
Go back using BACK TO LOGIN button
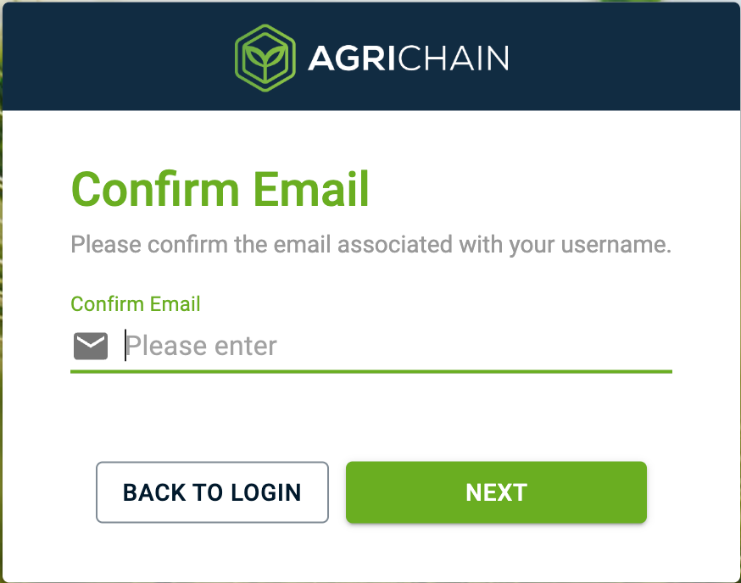pos(212,492)
